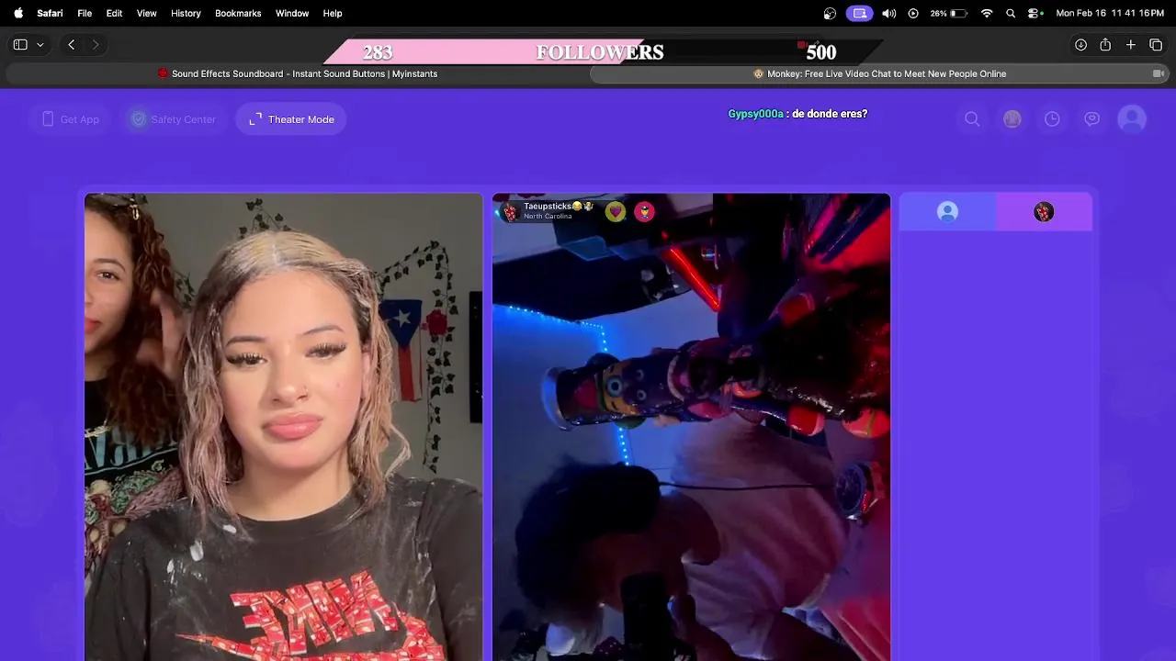Viewport: 1176px width, 661px height.
Task: Click the battery status showing 26%
Action: [948, 13]
